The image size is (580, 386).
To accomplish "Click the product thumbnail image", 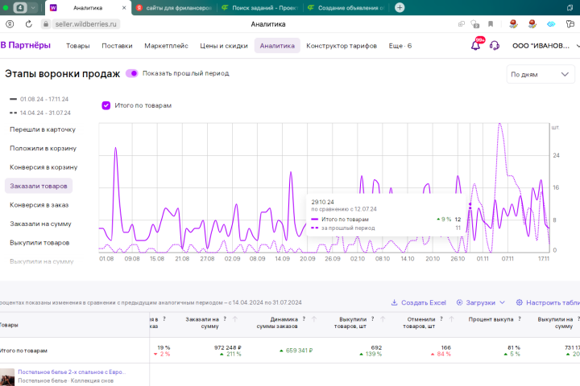I will (x=7, y=377).
